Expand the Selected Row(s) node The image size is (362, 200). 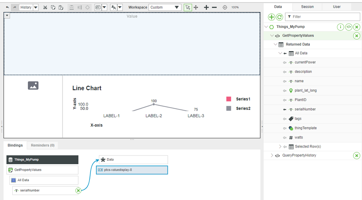point(280,147)
